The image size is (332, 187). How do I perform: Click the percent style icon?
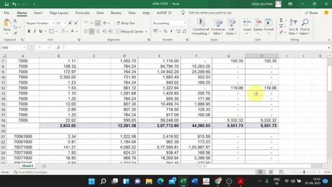[165, 31]
